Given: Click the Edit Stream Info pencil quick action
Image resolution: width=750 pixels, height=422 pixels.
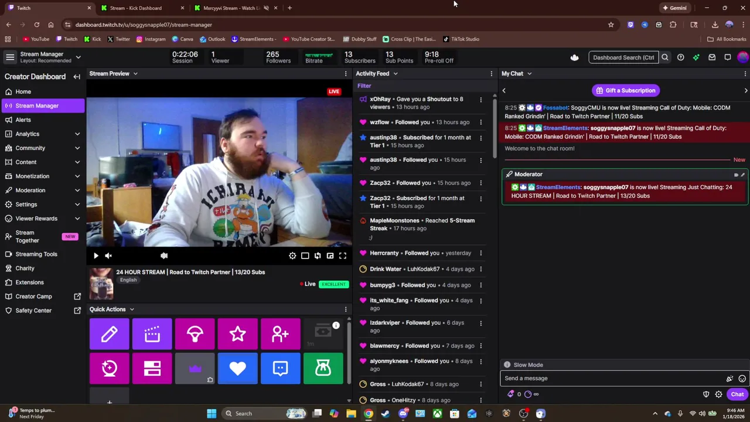Looking at the screenshot, I should 109,334.
